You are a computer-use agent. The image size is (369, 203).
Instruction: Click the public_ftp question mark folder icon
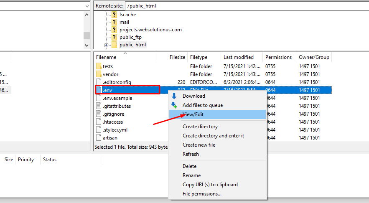click(114, 37)
